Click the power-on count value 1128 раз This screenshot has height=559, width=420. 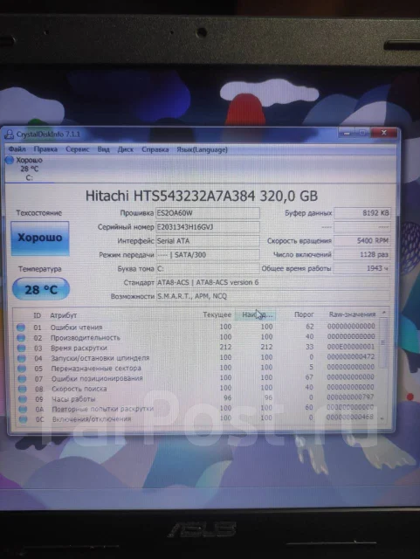tap(361, 254)
